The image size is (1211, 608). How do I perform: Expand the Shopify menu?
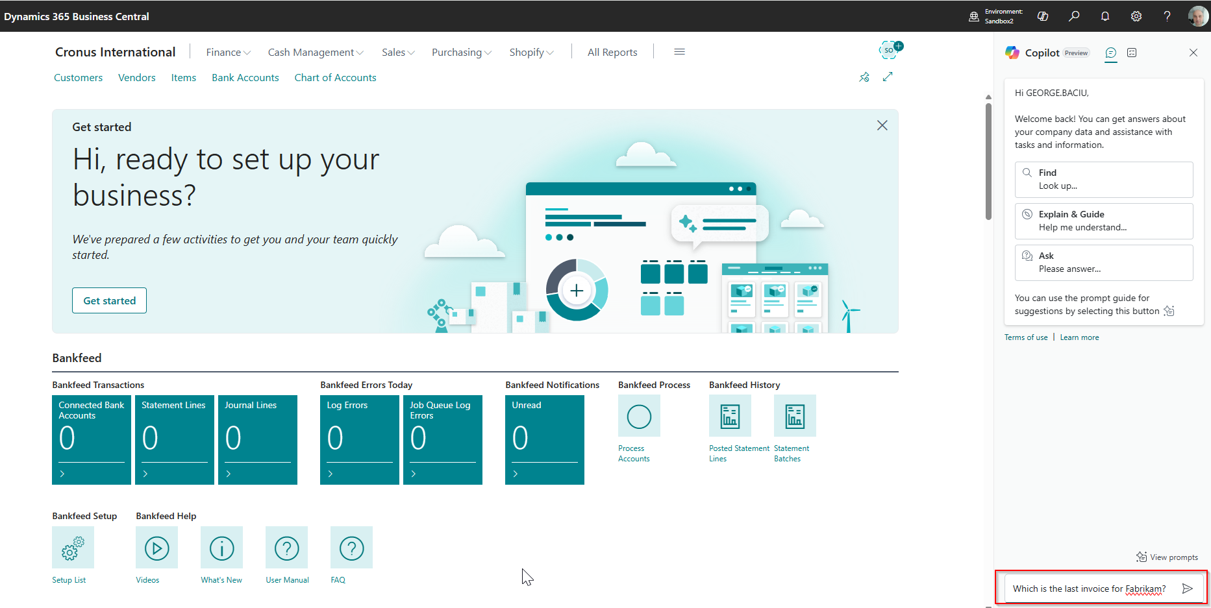tap(531, 52)
